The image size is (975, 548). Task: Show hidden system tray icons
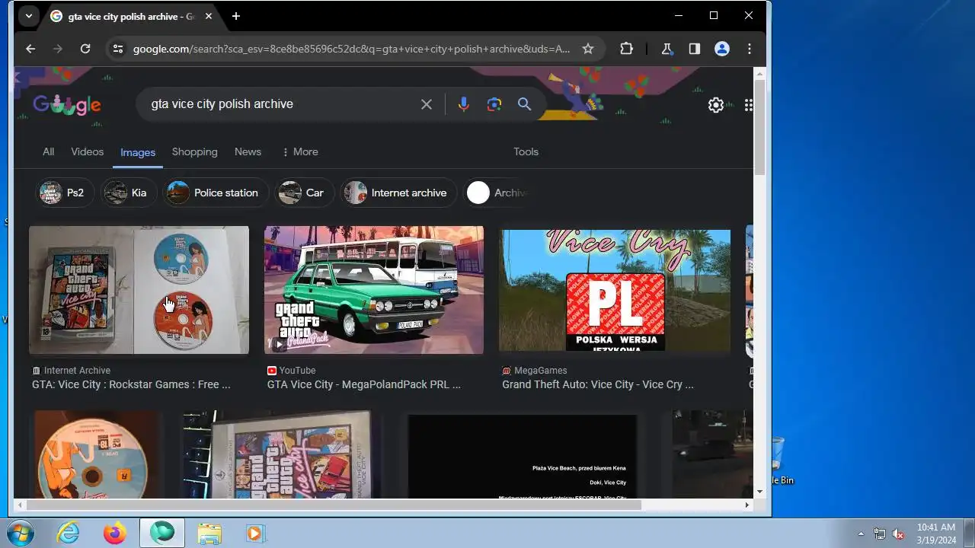pyautogui.click(x=862, y=534)
